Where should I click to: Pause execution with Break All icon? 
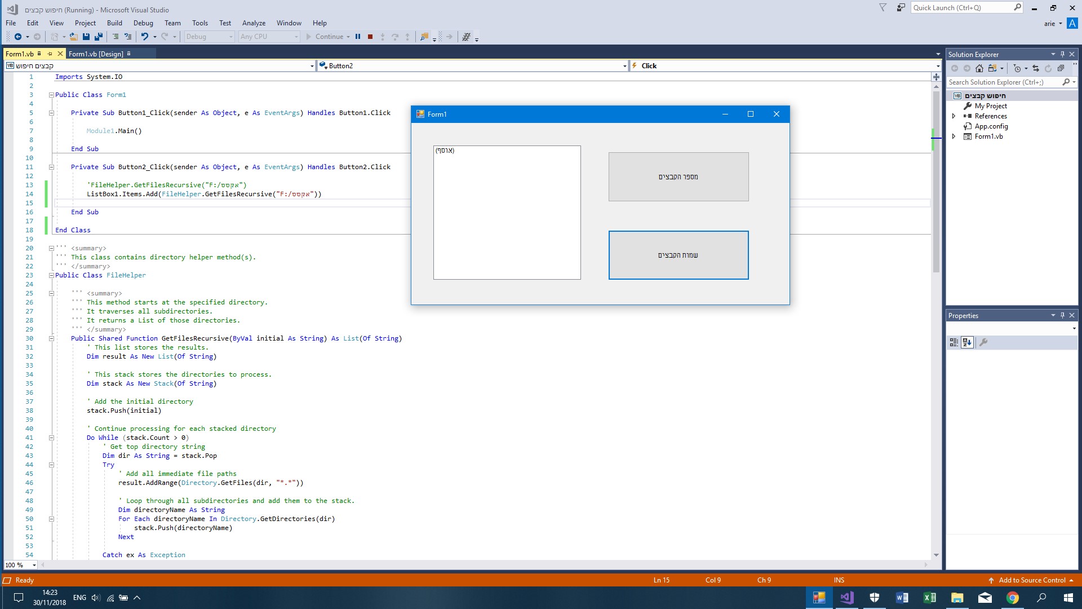[x=358, y=37]
